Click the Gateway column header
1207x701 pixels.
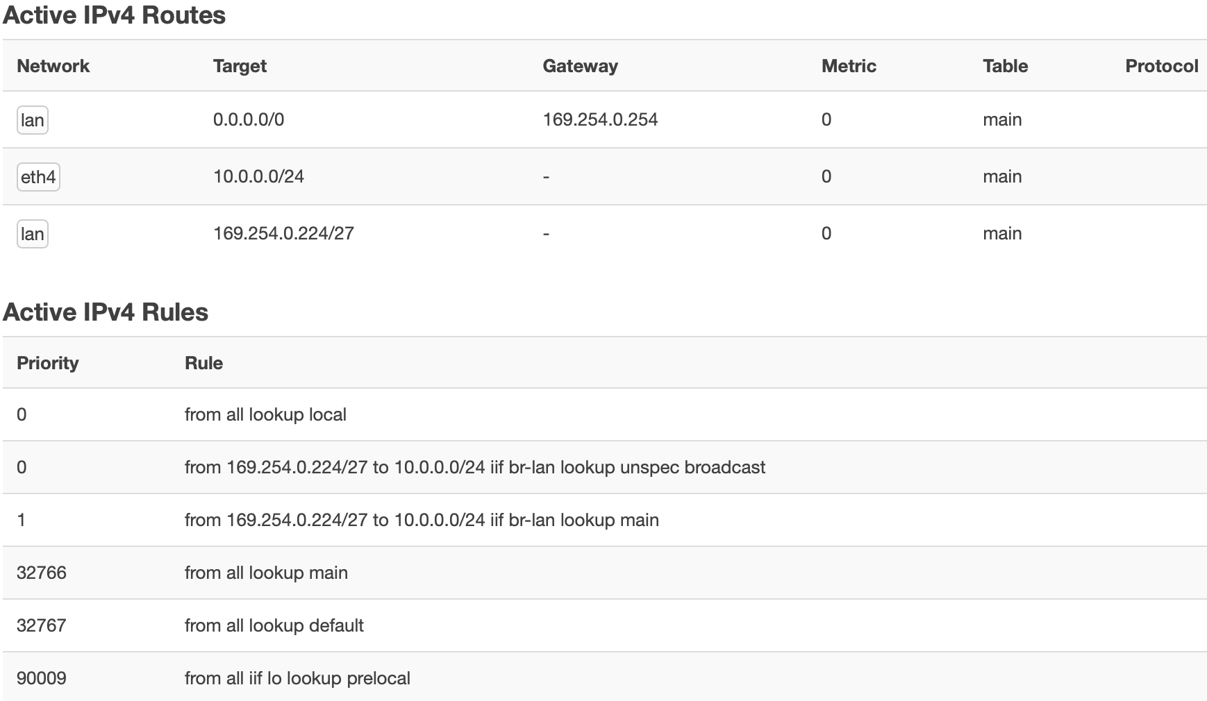(580, 66)
